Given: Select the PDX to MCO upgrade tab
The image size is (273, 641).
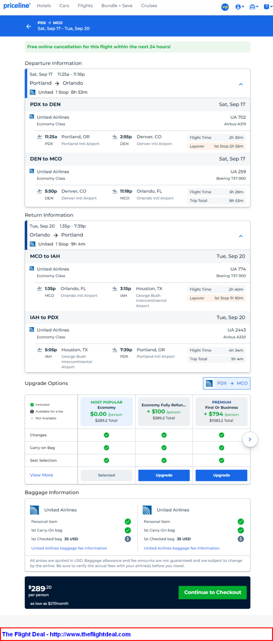Looking at the screenshot, I should click(227, 383).
